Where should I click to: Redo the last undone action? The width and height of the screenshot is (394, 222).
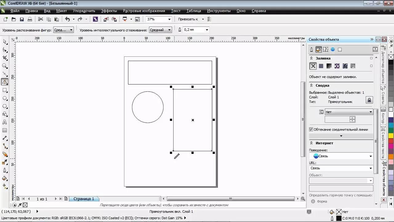80,19
